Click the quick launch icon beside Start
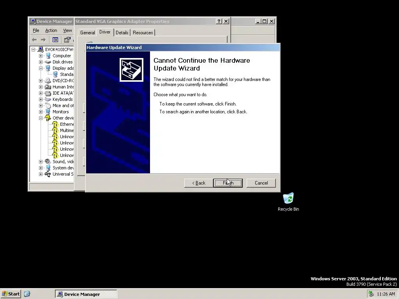 click(27, 294)
